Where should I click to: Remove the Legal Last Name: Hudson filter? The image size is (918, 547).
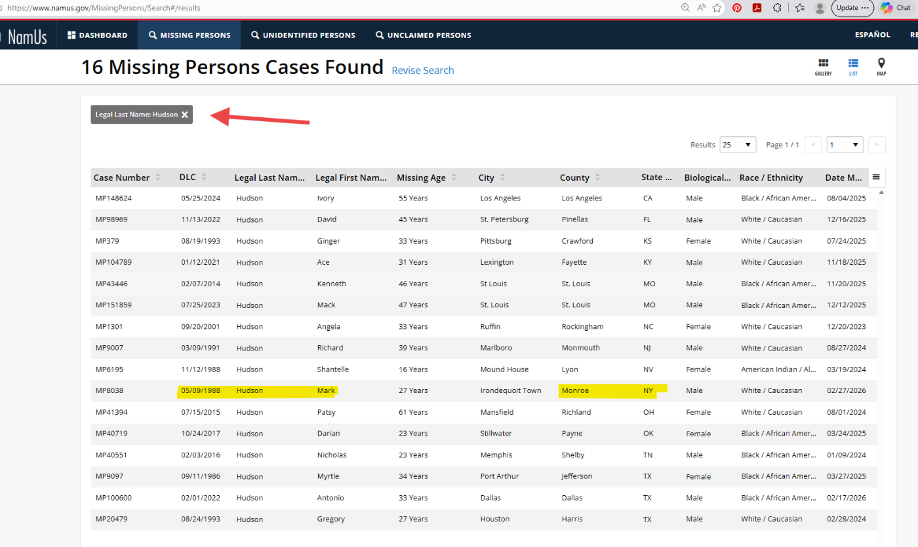tap(185, 115)
